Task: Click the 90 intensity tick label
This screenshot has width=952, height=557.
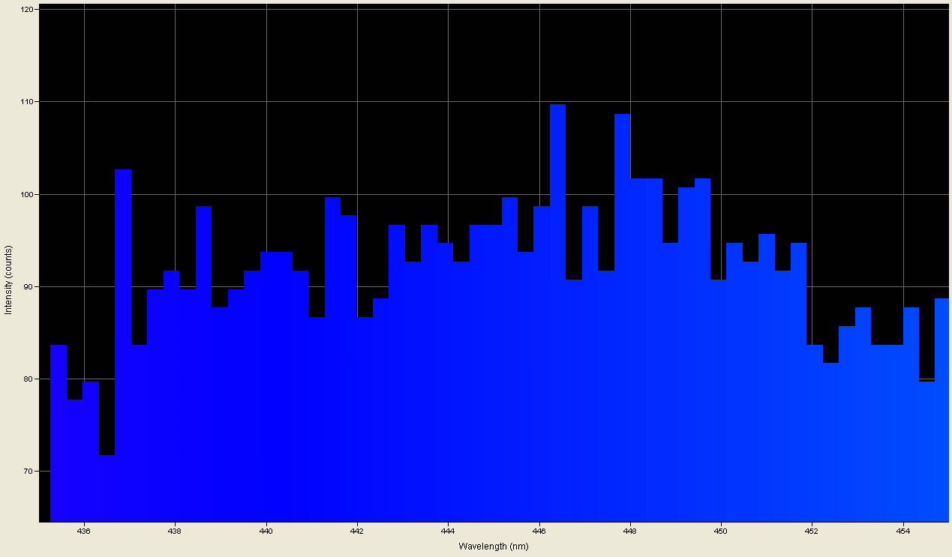Action: (30, 287)
